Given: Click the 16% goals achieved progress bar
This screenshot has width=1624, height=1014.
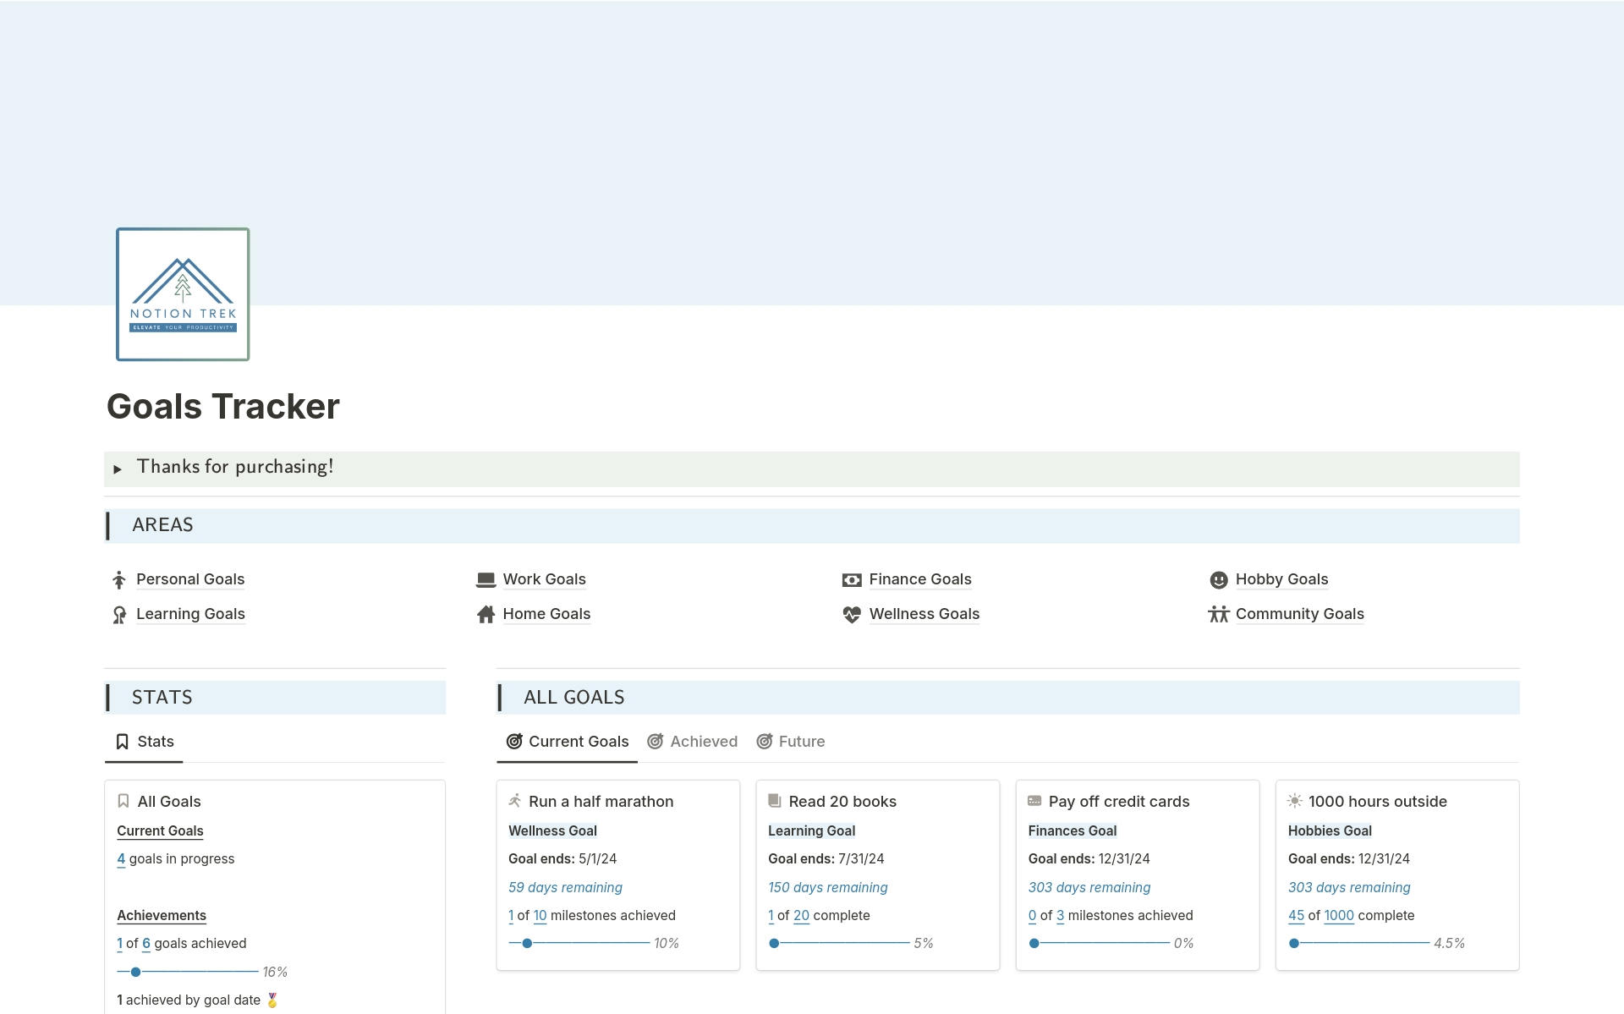Looking at the screenshot, I should pyautogui.click(x=188, y=972).
